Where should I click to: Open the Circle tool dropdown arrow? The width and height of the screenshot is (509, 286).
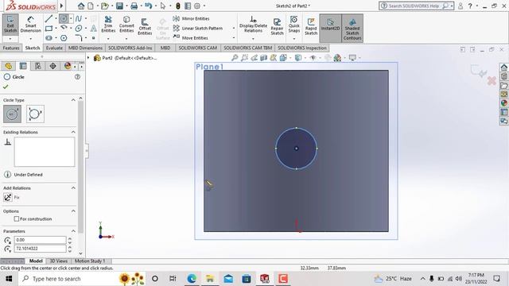coord(71,18)
